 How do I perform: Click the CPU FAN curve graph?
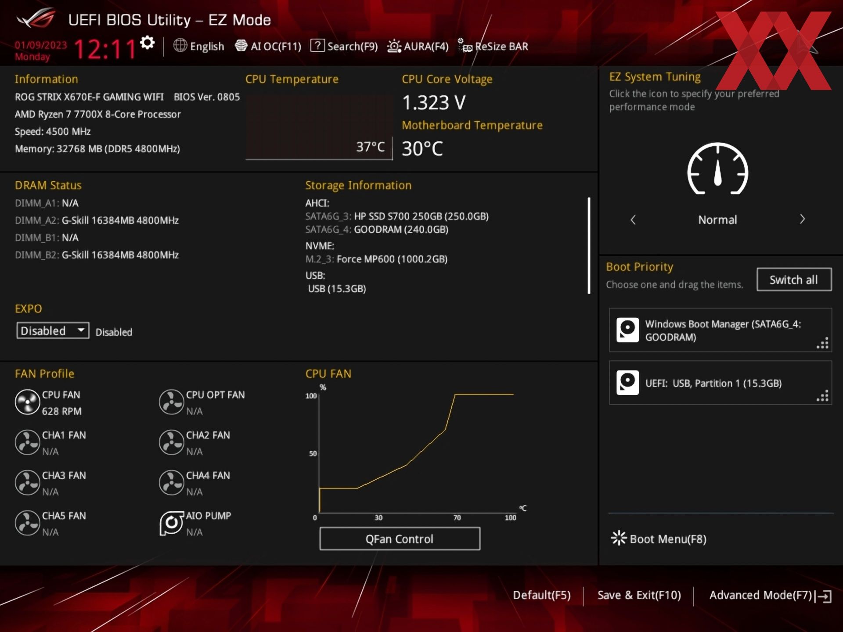coord(416,453)
